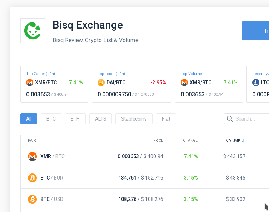The image size is (269, 212).
Task: Click Monero icon in XMR/BTC table row
Action: 33,156
